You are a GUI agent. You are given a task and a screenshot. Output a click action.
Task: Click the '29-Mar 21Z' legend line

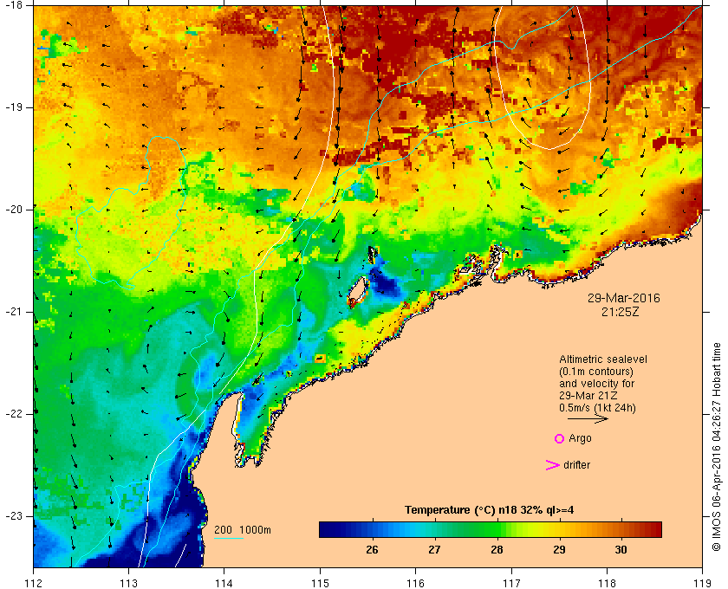click(x=588, y=396)
